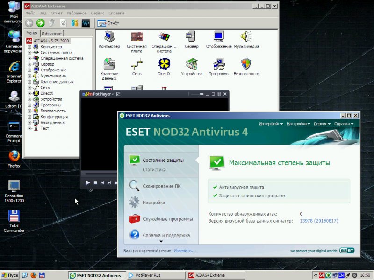374x280 pixels.
Task: Expand the Тест tree node
Action: pyautogui.click(x=29, y=128)
